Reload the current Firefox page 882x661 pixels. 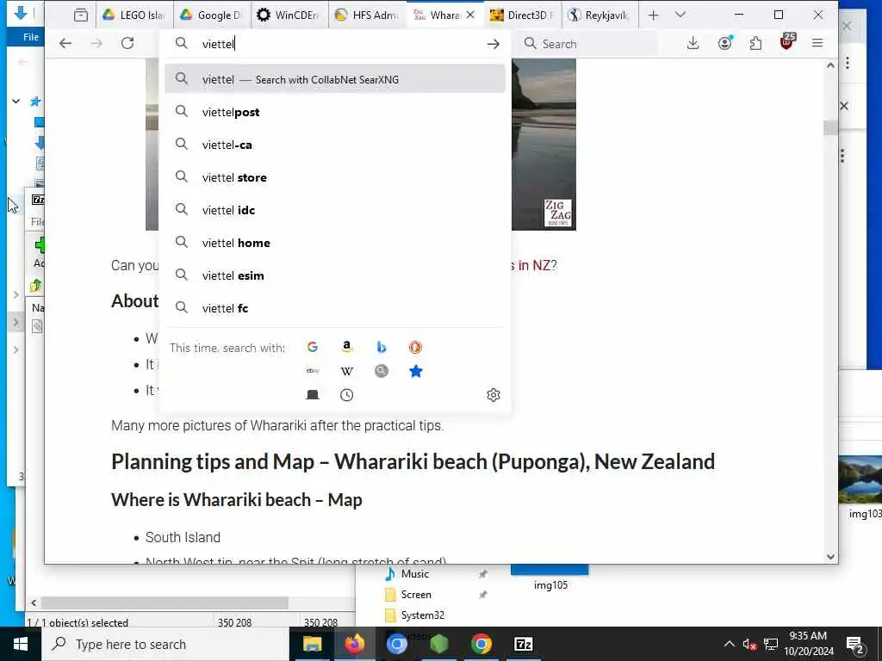[127, 44]
